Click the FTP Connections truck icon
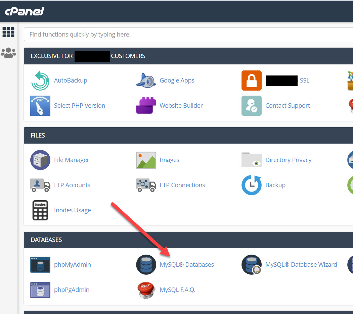Screen dimensions: 353x314 (x=146, y=185)
